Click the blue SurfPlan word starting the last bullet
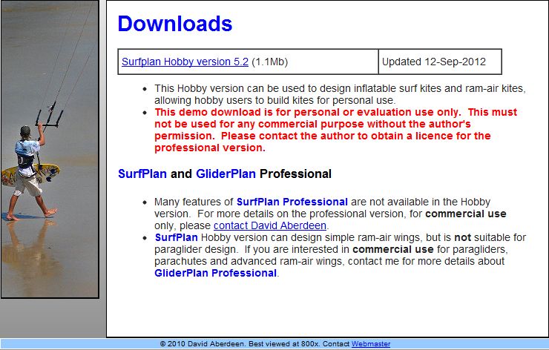 tap(176, 237)
